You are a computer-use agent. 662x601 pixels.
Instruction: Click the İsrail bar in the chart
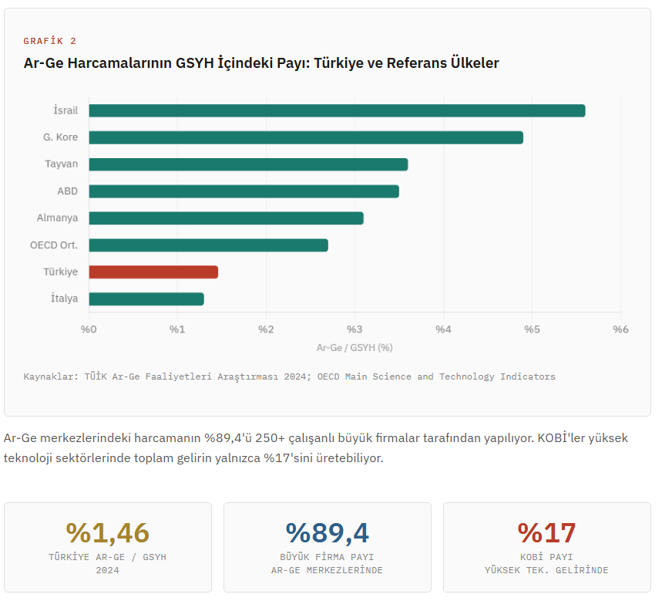point(337,110)
